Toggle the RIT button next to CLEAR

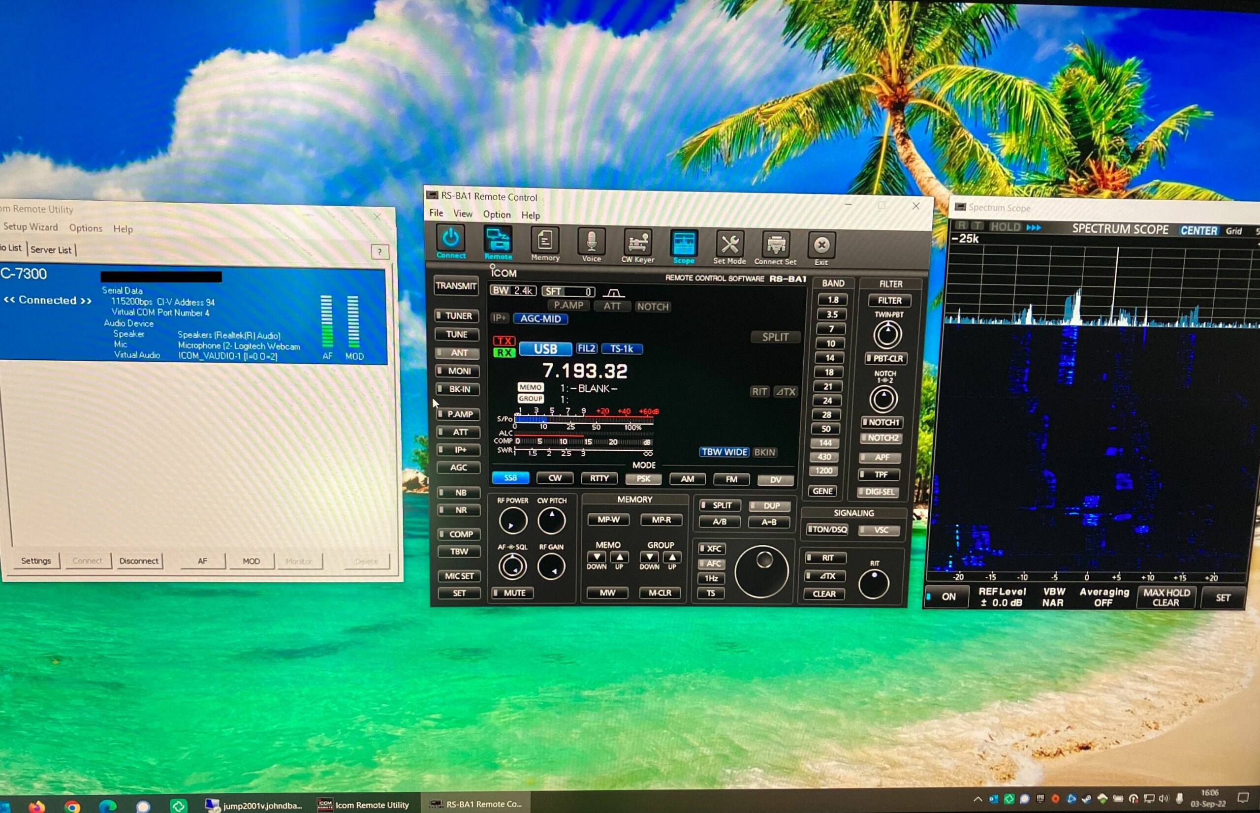tap(825, 558)
